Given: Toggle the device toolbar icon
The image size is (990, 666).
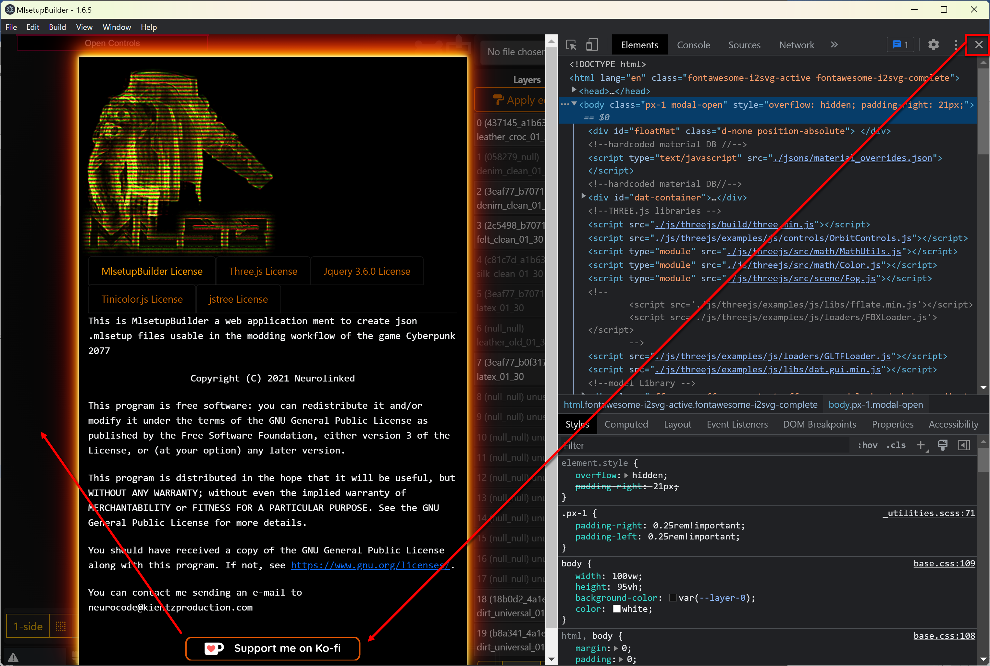Looking at the screenshot, I should 592,44.
